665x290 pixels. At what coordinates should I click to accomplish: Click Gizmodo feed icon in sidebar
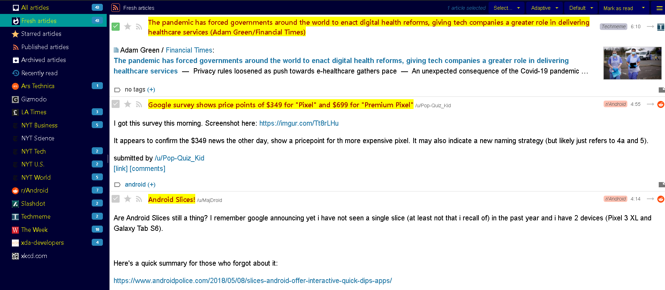(15, 100)
